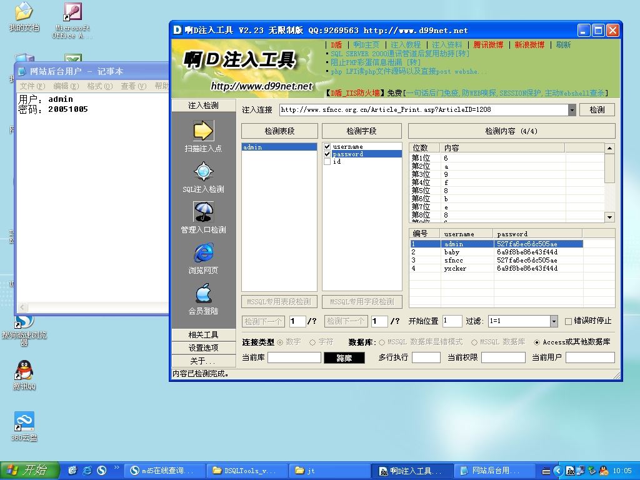Click the D logo icon in injection tool title bar
The image size is (640, 480).
[177, 30]
